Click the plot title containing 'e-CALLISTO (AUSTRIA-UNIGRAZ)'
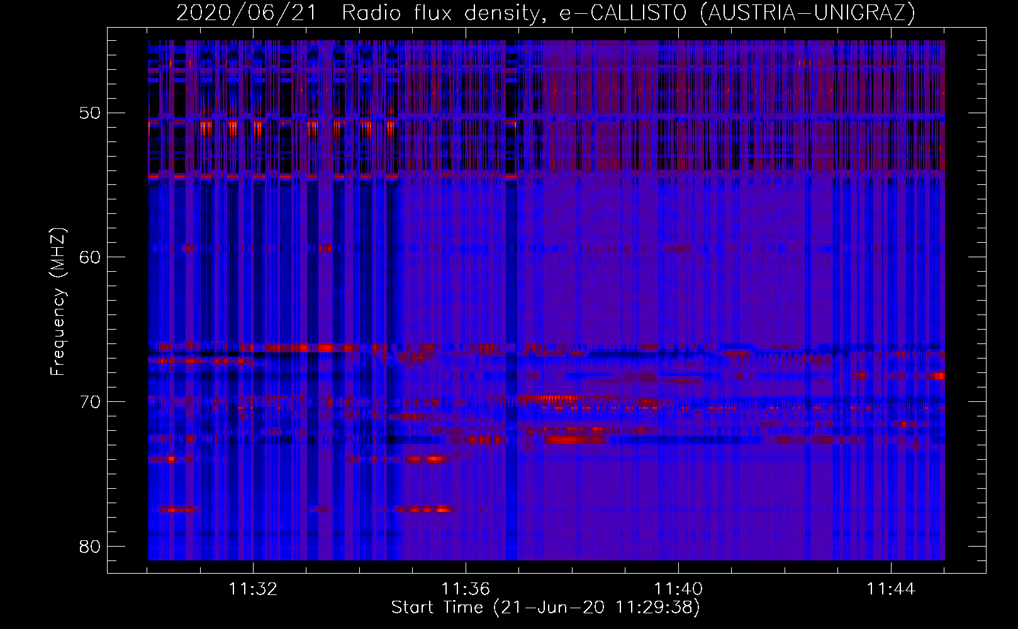The height and width of the screenshot is (629, 1018). (545, 13)
